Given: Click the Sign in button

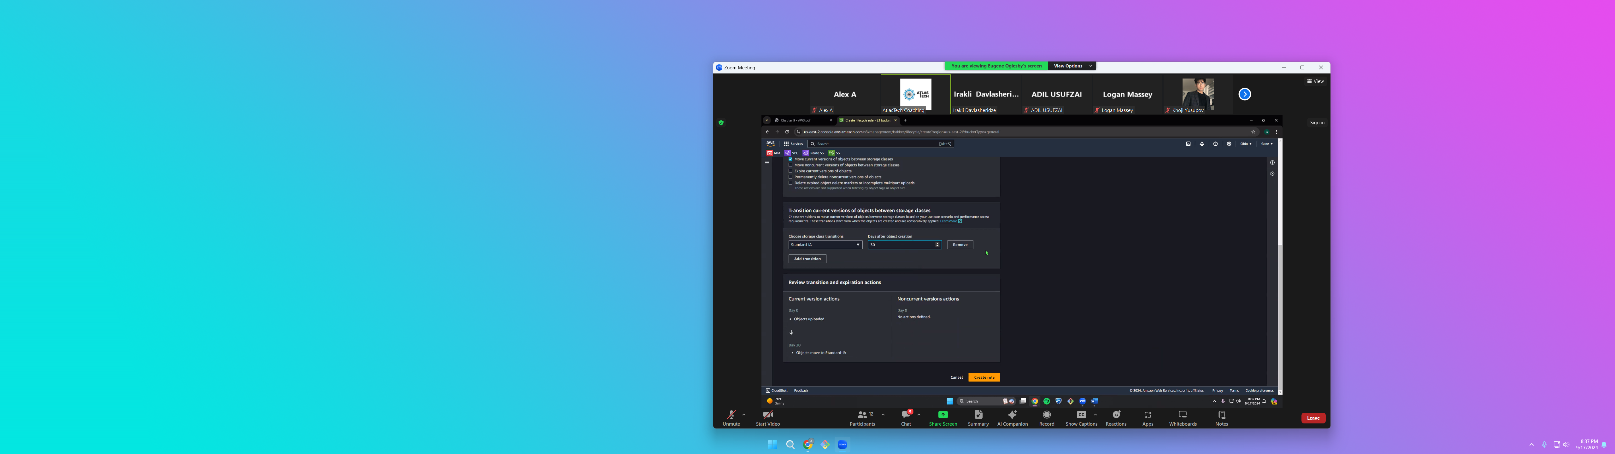Looking at the screenshot, I should click(1317, 123).
